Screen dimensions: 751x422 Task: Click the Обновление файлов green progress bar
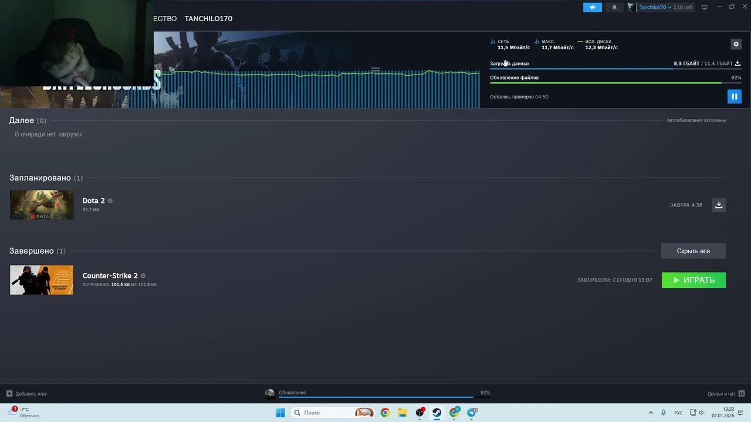[x=615, y=83]
